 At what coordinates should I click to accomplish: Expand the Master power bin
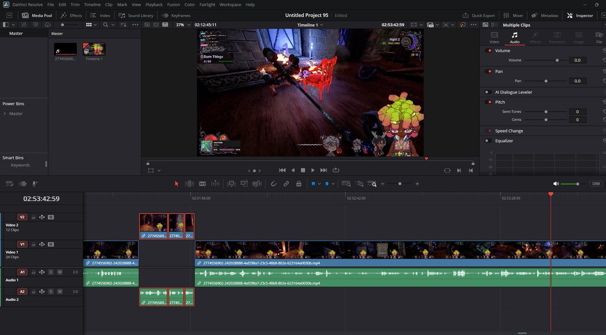[5, 114]
